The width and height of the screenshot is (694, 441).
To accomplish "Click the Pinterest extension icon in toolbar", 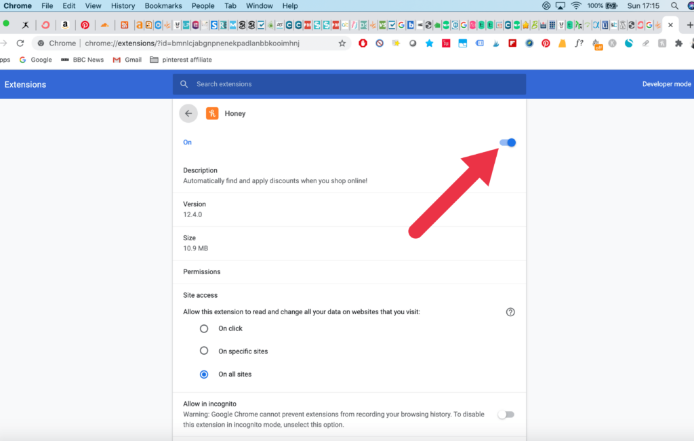I will tap(546, 43).
